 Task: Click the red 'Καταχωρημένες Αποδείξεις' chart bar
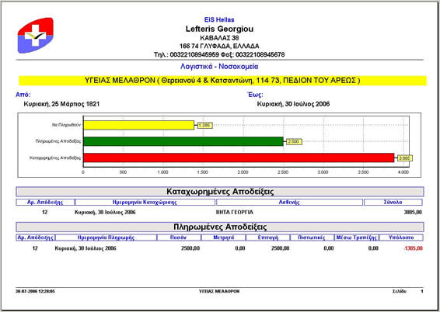point(239,158)
